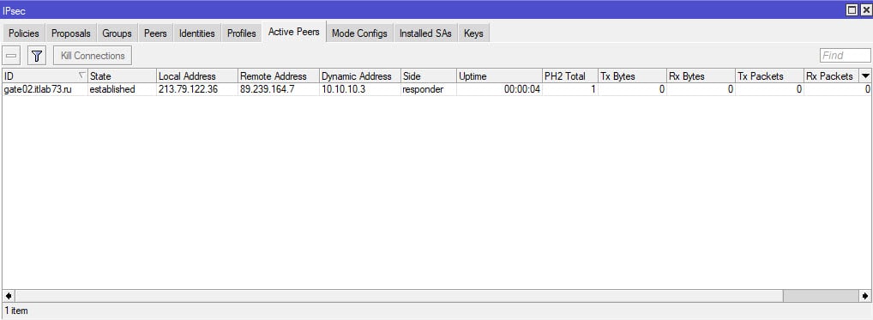873x320 pixels.
Task: Go to the Profiles tab
Action: tap(242, 33)
